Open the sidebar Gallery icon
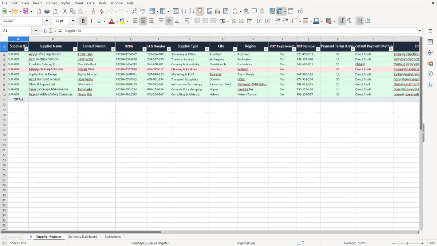This screenshot has width=437, height=246. (430, 63)
